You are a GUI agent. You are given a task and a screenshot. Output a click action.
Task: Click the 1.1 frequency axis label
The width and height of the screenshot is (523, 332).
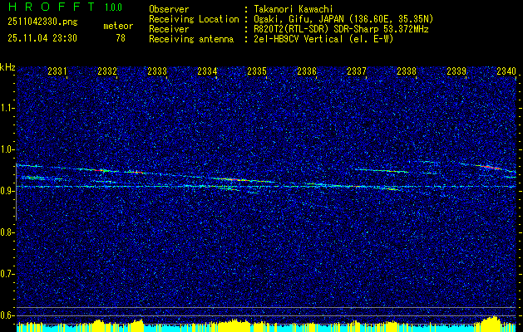coord(7,108)
